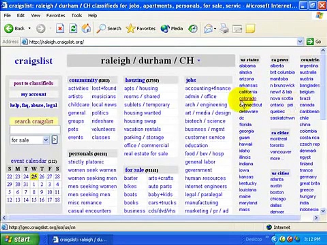Click the Internet zone globe in status bar
This screenshot has height=245, width=327.
(x=269, y=227)
